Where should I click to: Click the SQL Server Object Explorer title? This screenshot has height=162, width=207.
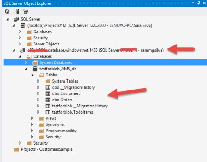pyautogui.click(x=28, y=3)
